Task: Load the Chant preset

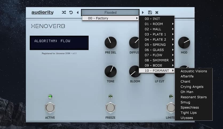Action: coord(194,82)
